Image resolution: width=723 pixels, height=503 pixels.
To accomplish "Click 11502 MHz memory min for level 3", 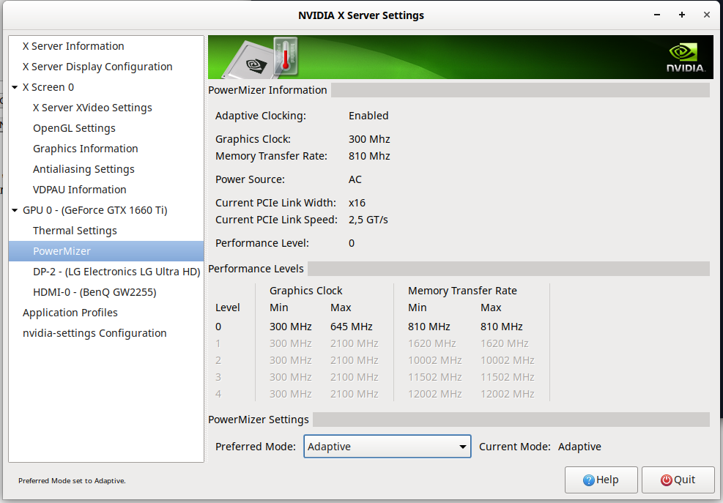I will (x=435, y=377).
